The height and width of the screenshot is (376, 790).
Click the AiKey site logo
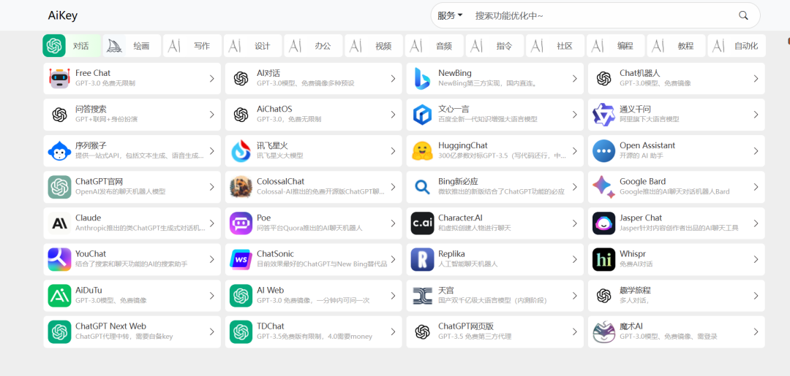tap(63, 15)
